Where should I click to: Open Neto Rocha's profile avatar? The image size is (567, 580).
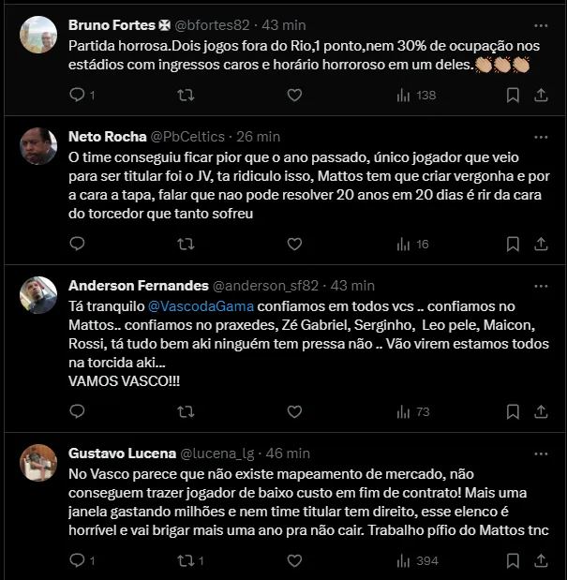click(38, 145)
